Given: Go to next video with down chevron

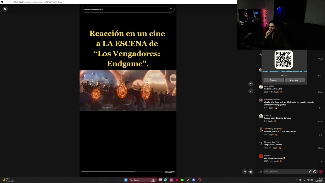Looking at the screenshot, I should (x=251, y=91).
